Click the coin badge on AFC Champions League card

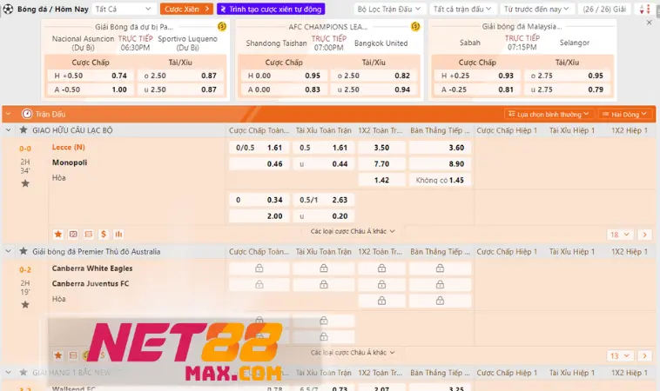414,28
